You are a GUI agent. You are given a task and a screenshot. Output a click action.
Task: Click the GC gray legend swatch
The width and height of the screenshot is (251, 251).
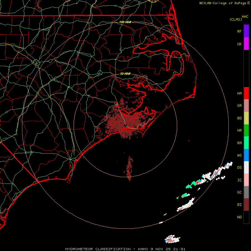pyautogui.click(x=246, y=192)
